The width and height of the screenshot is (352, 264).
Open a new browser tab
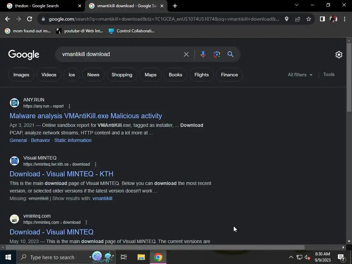tap(175, 6)
